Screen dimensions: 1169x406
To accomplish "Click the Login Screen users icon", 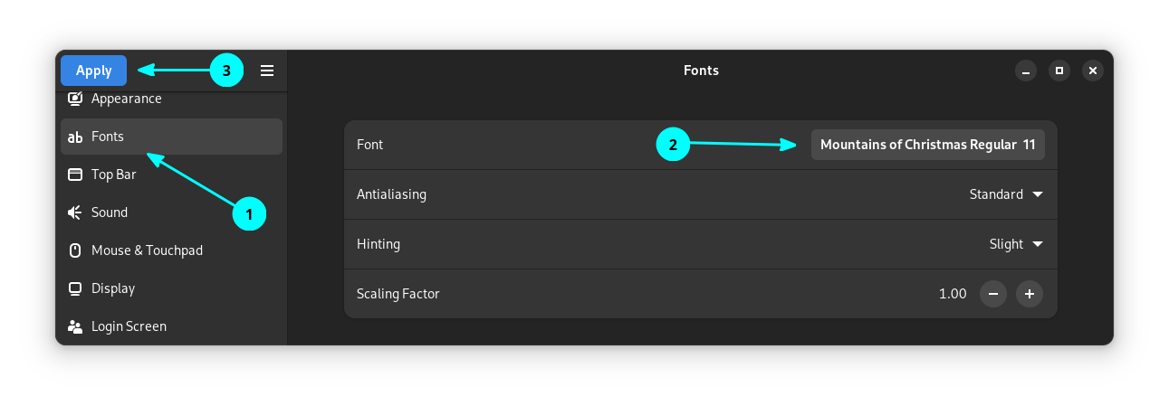I will click(x=76, y=326).
